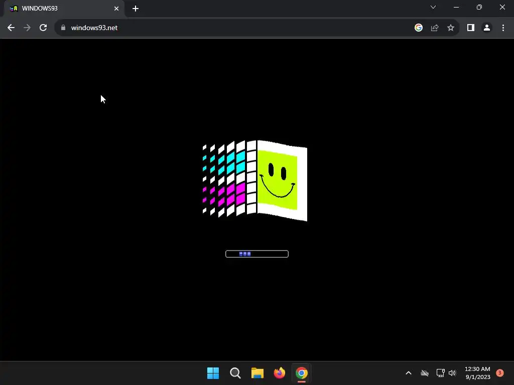Launch File Explorer from the taskbar
The image size is (514, 385).
(258, 373)
